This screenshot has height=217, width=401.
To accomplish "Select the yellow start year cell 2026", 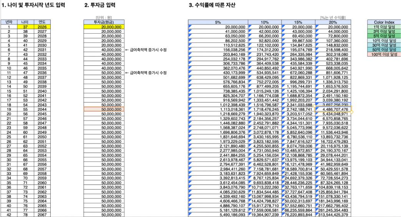I will 42,27.
